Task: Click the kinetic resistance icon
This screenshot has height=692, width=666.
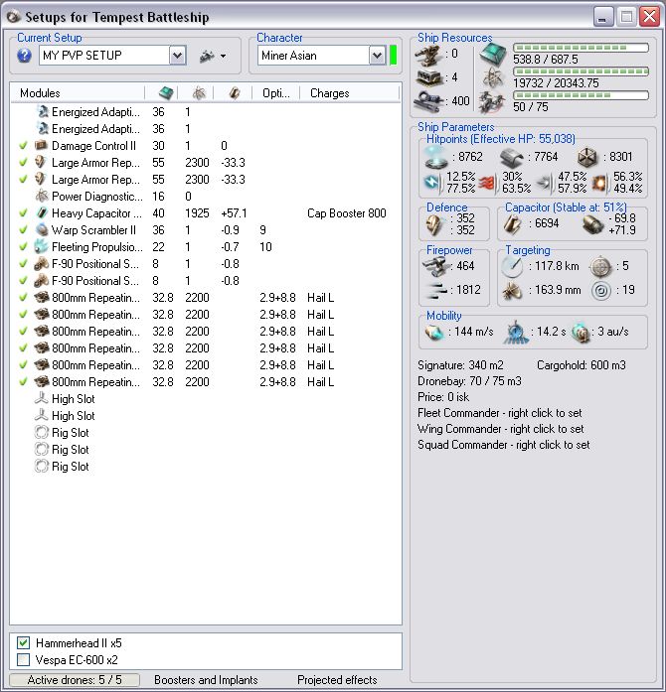Action: pos(543,183)
